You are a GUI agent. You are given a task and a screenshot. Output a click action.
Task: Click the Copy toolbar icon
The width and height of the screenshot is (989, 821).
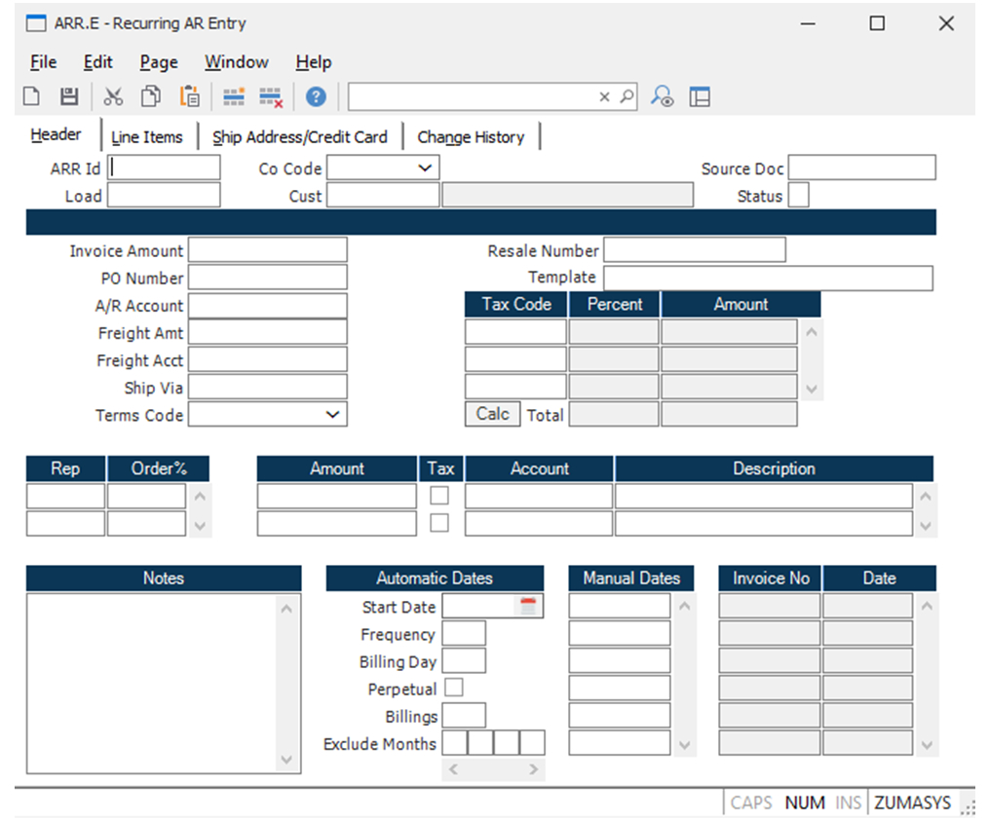click(x=151, y=96)
